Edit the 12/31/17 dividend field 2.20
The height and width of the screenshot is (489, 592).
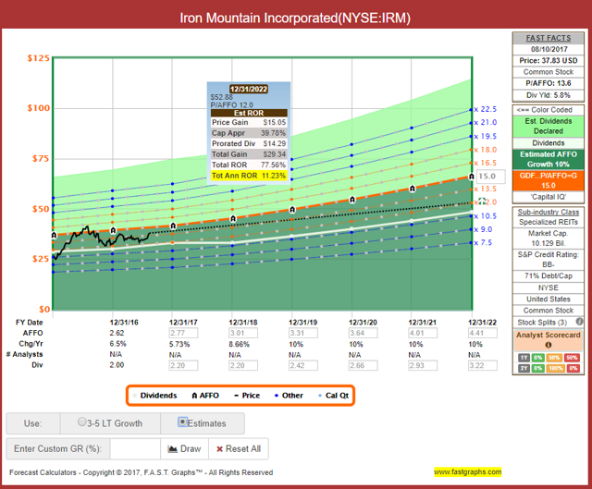pyautogui.click(x=183, y=366)
